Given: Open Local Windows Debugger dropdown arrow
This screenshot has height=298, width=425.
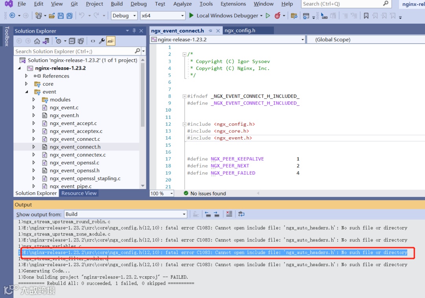Looking at the screenshot, I should [x=261, y=16].
